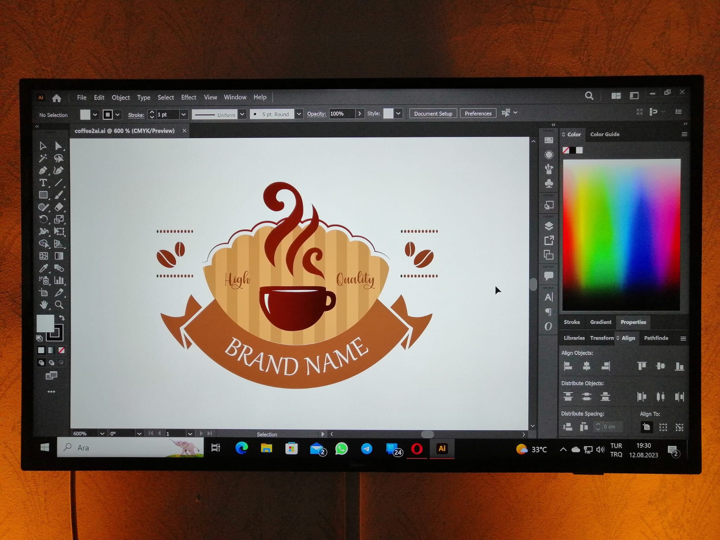Click the next artboard arrow at the bottom
720x540 pixels.
click(202, 433)
